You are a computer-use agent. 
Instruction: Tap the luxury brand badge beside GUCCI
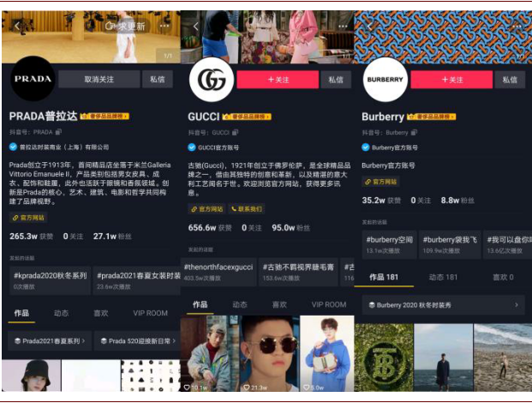(x=247, y=117)
